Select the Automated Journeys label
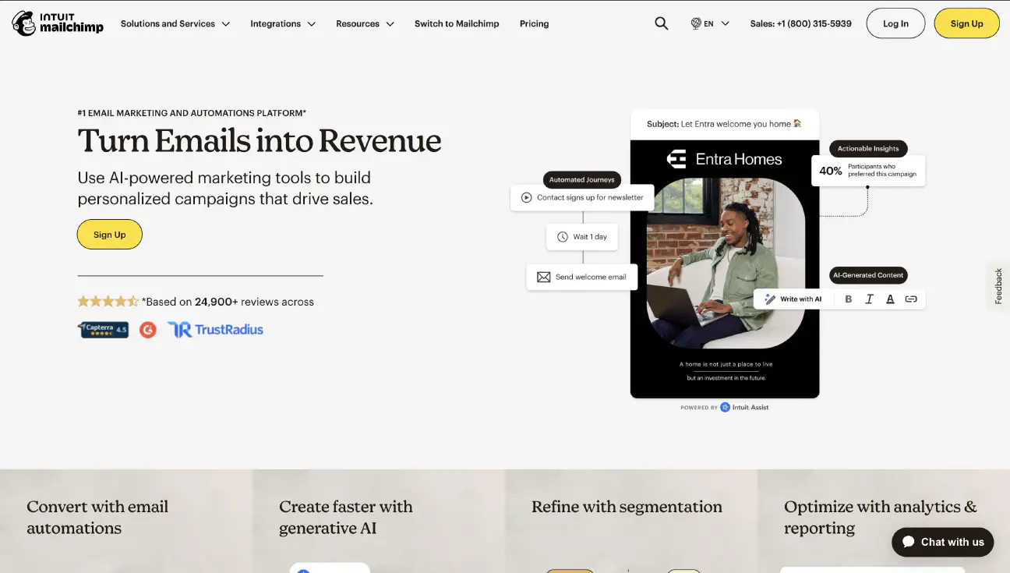 582,180
